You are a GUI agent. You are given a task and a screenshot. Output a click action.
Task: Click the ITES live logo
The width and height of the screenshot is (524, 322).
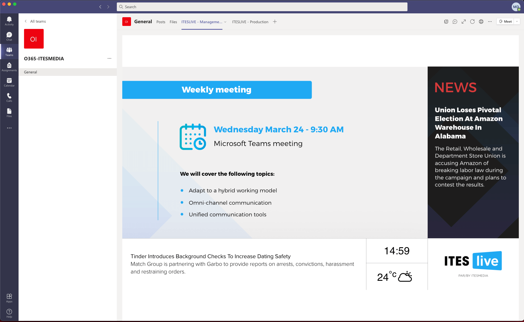473,261
